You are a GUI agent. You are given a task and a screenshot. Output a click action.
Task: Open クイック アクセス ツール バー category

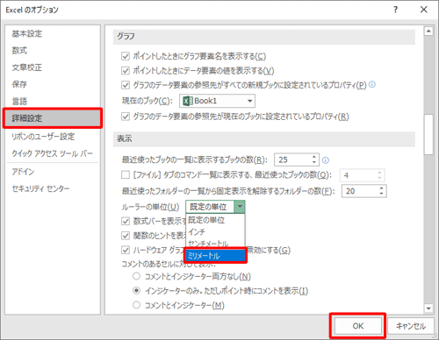[52, 153]
